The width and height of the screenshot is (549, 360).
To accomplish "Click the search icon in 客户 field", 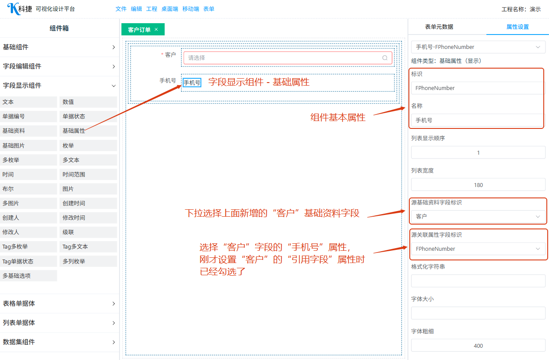I will click(x=385, y=58).
